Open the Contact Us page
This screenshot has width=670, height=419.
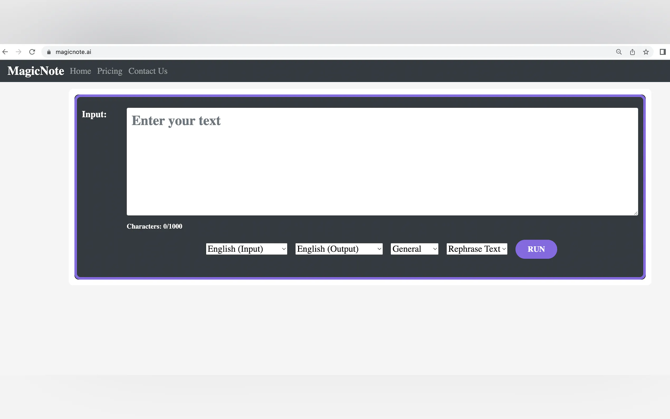coord(148,71)
